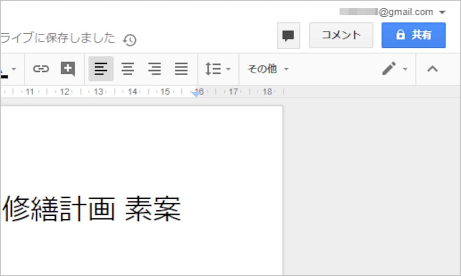Open the text color dropdown arrow
This screenshot has height=276, width=461.
[13, 69]
